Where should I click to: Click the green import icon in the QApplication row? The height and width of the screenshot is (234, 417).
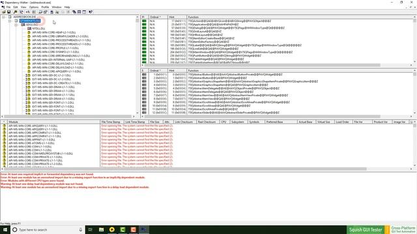tap(144, 24)
